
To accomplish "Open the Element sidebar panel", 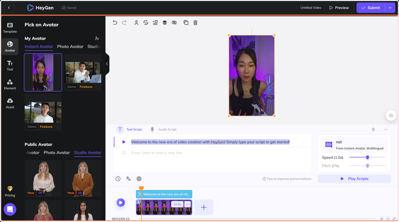I will tap(10, 85).
